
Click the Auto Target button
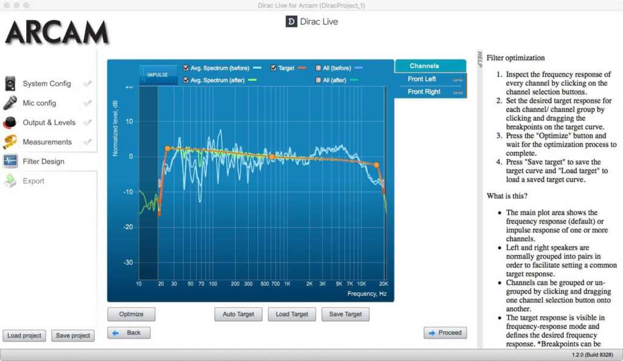pos(238,314)
